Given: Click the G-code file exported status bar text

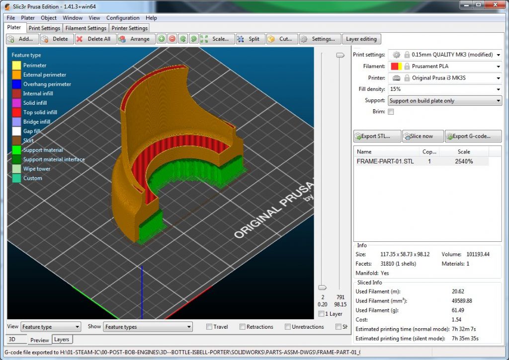Looking at the screenshot, I should pos(182,352).
